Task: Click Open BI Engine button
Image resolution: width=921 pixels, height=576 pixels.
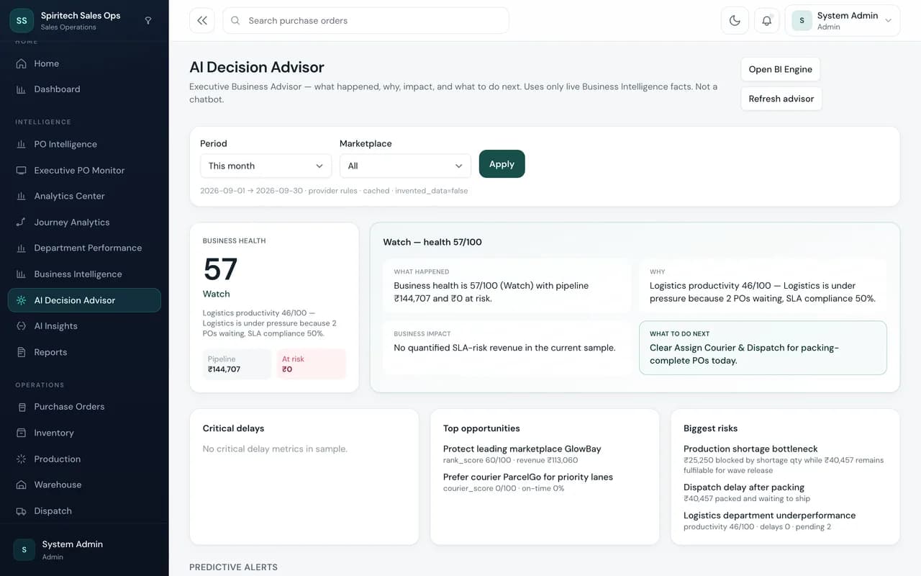Action: (781, 69)
